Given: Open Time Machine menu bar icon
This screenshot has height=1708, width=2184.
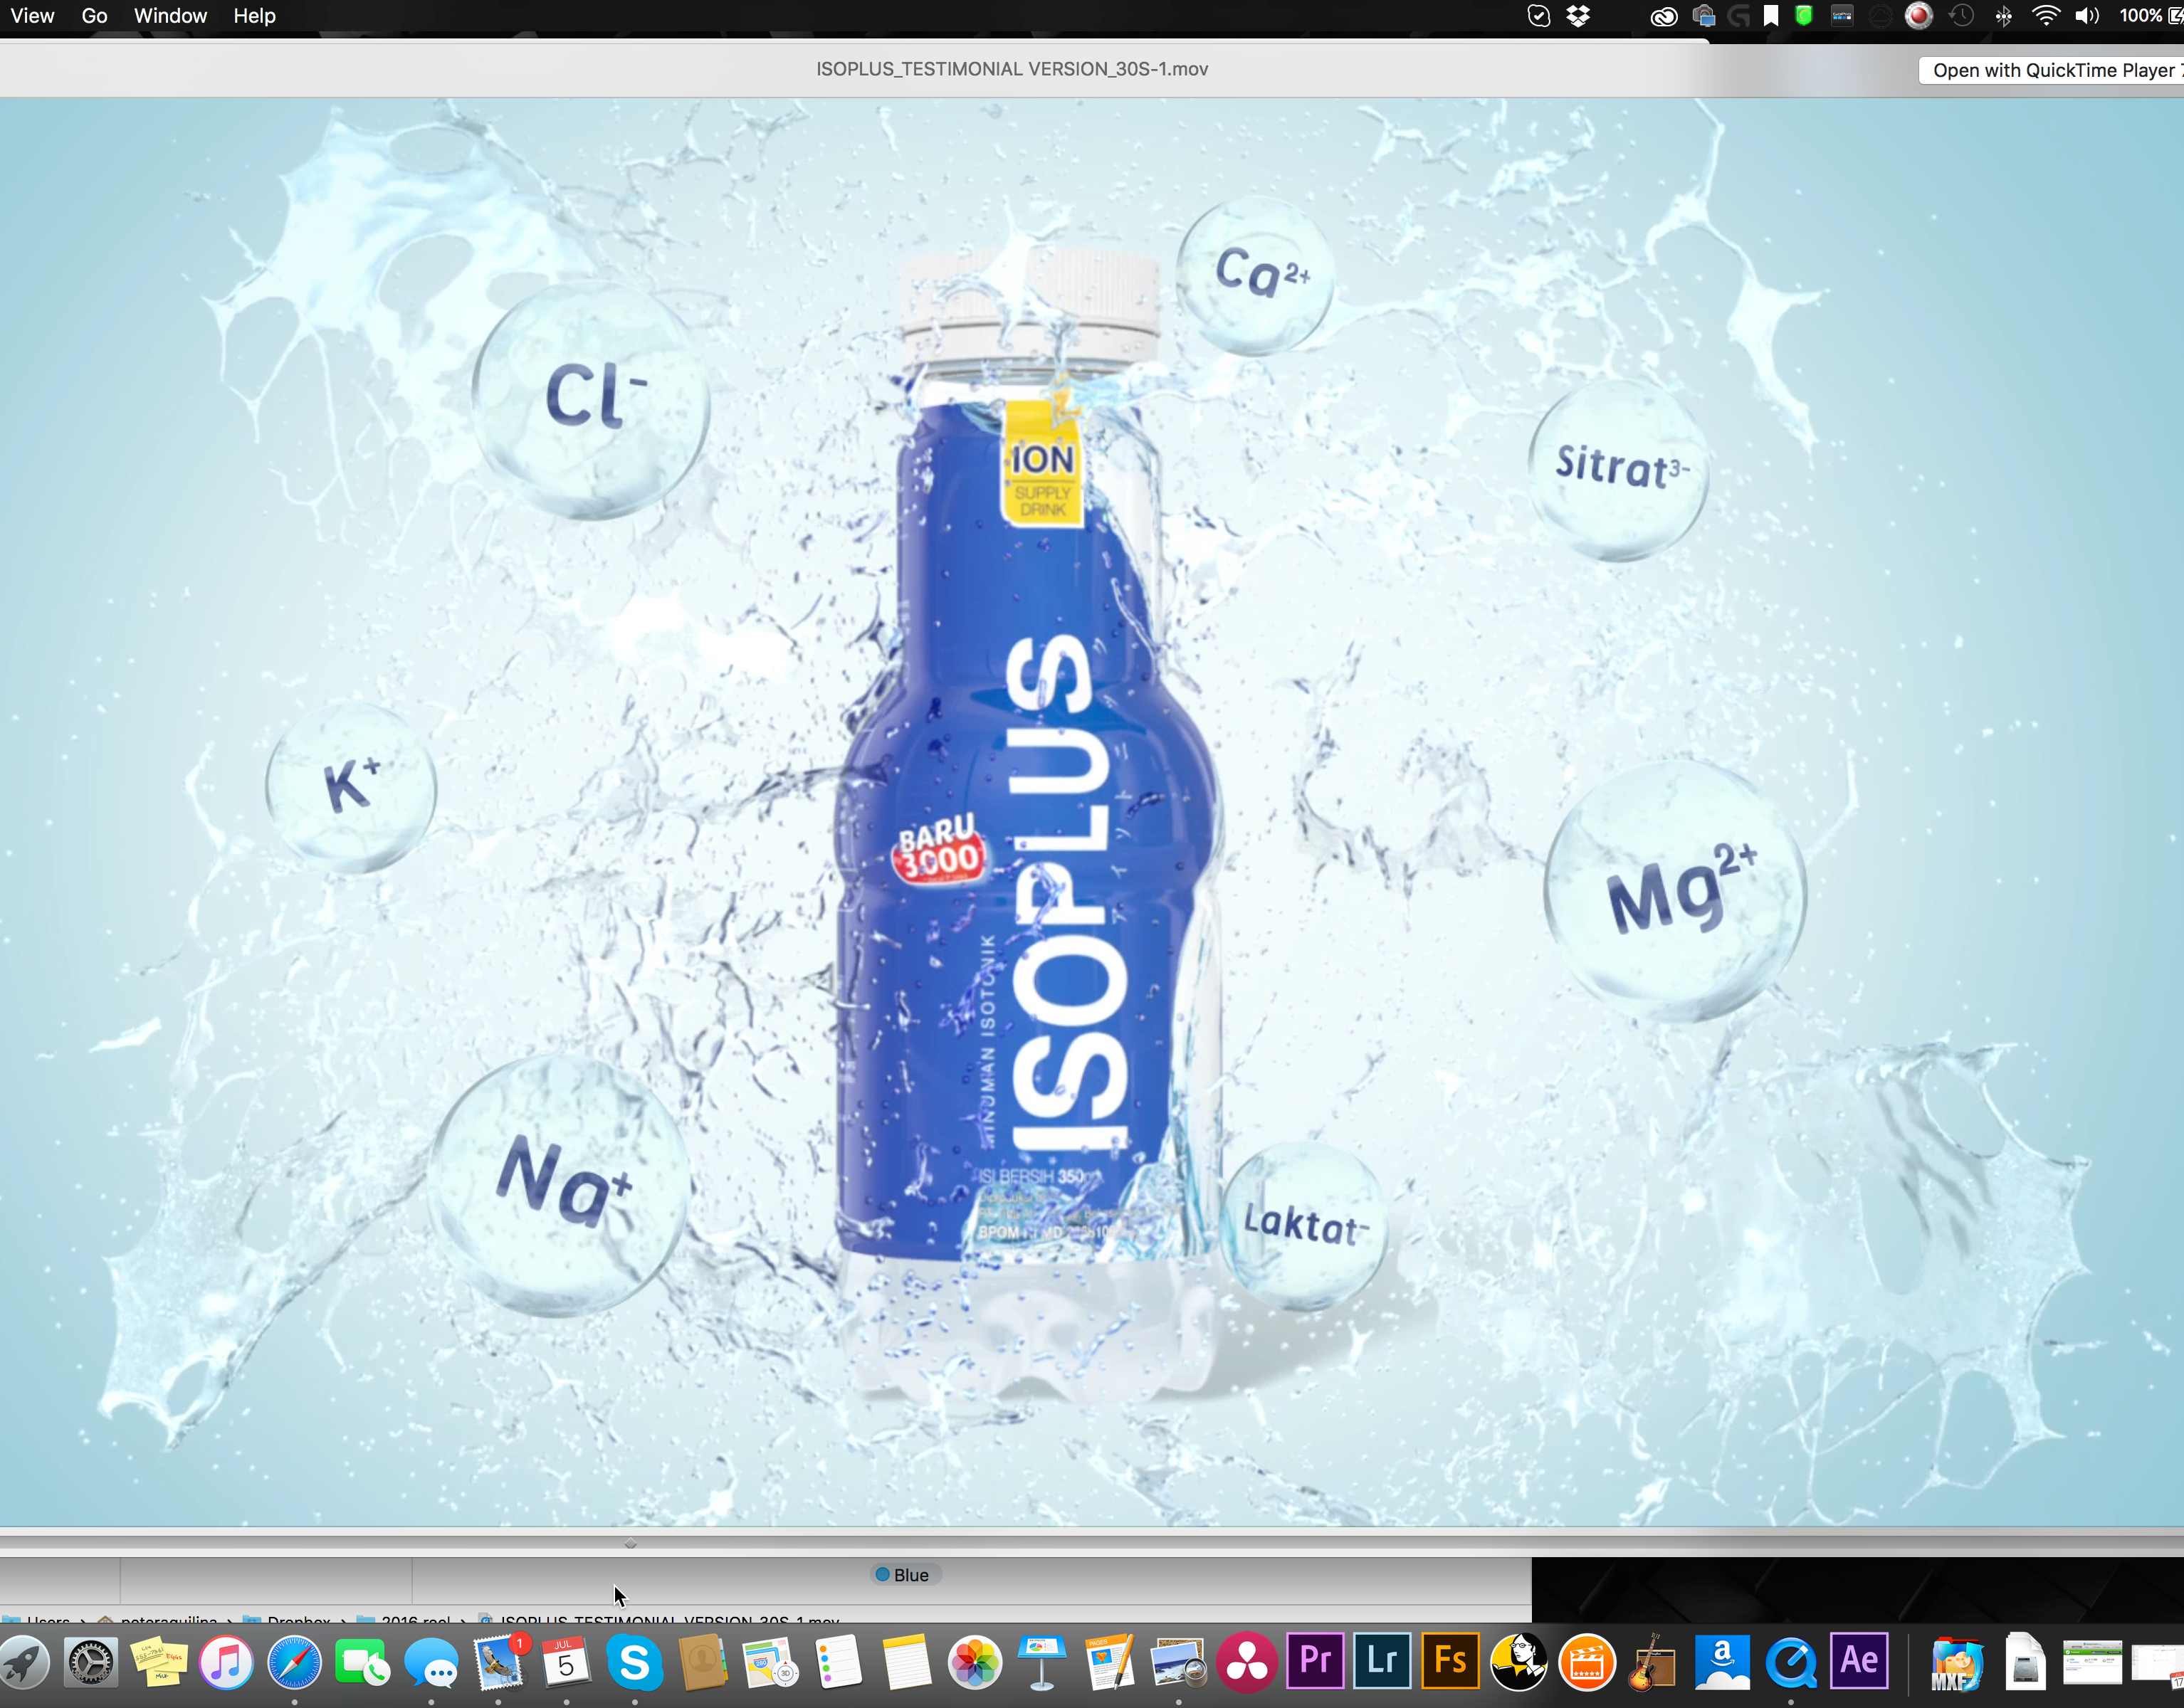Looking at the screenshot, I should click(1961, 16).
